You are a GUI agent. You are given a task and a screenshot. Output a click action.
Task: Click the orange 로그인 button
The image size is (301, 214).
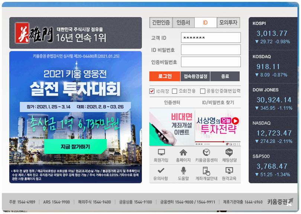pos(165,76)
